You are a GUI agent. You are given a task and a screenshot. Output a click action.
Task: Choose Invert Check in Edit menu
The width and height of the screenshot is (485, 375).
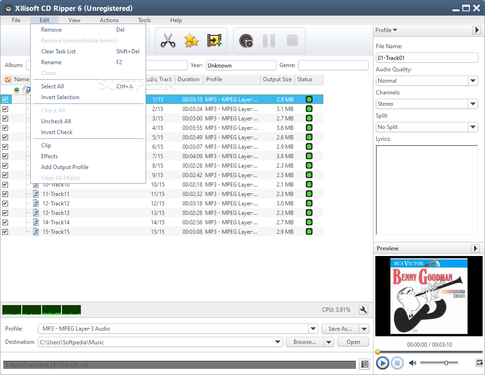[x=88, y=132]
